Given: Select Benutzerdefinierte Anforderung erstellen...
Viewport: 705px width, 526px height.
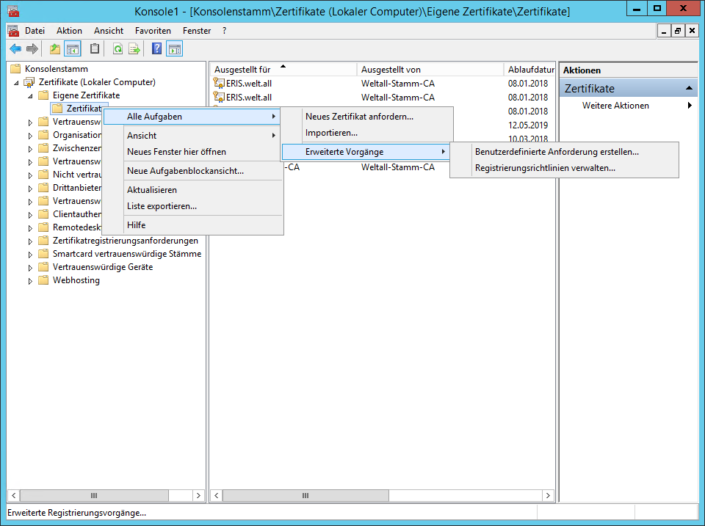Looking at the screenshot, I should (x=564, y=152).
